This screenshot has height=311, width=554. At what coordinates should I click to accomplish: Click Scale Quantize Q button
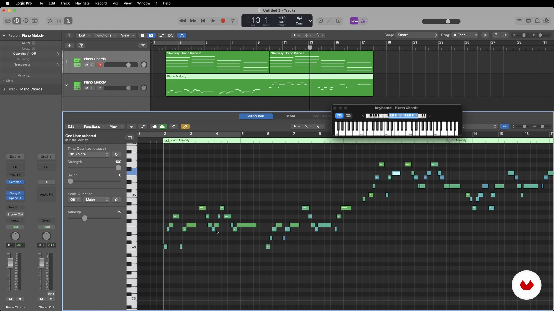click(x=116, y=200)
